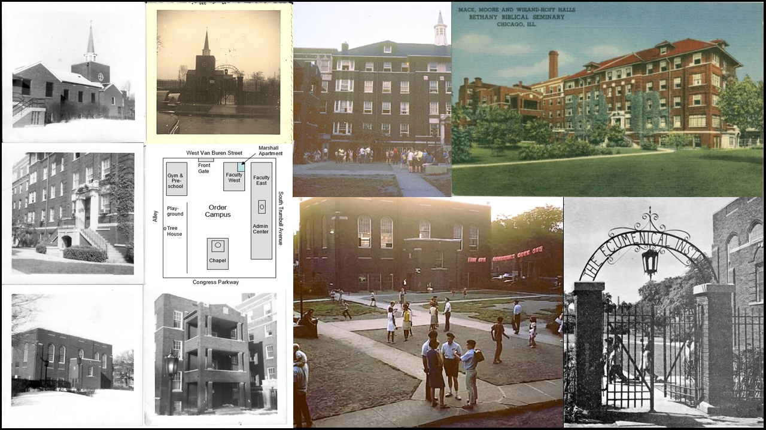Click the 'Faculty East' label on map
The image size is (766, 430).
[261, 180]
